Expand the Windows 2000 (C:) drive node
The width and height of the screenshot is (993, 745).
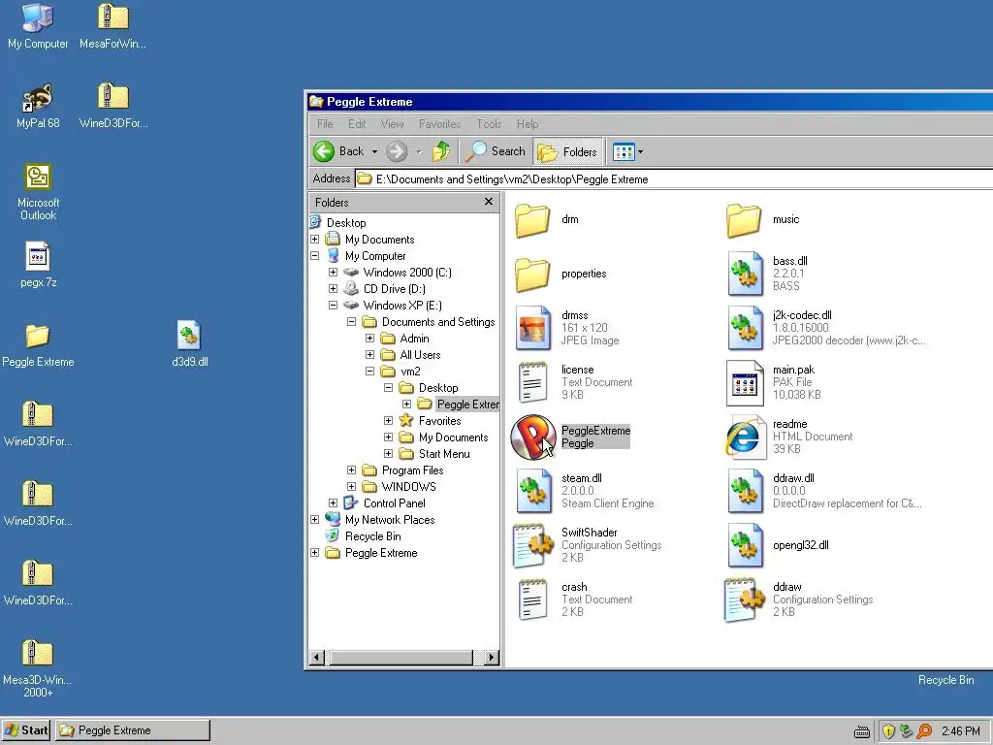tap(334, 273)
